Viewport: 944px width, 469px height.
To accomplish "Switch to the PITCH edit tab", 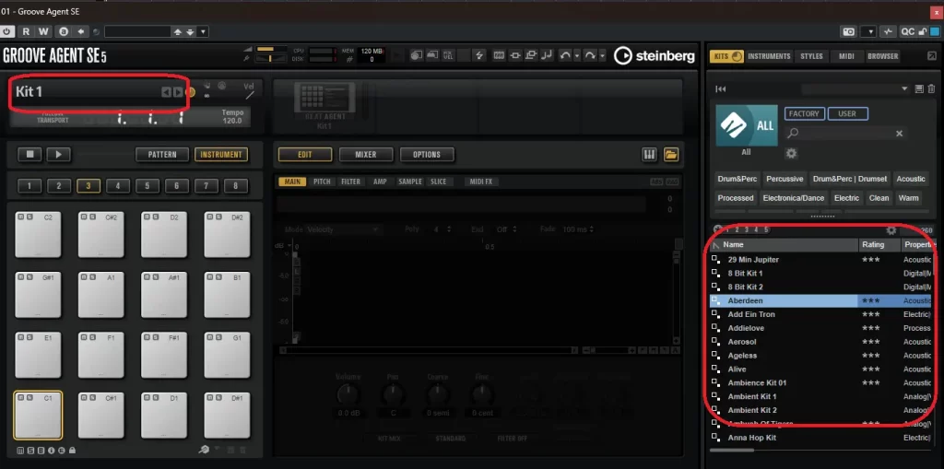I will pos(322,182).
